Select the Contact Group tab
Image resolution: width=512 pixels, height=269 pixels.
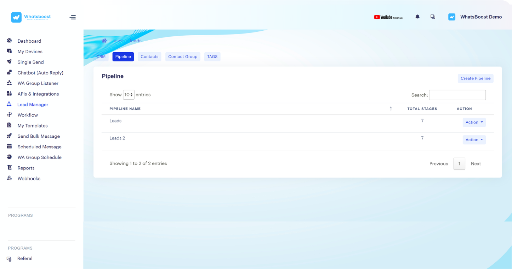(183, 57)
